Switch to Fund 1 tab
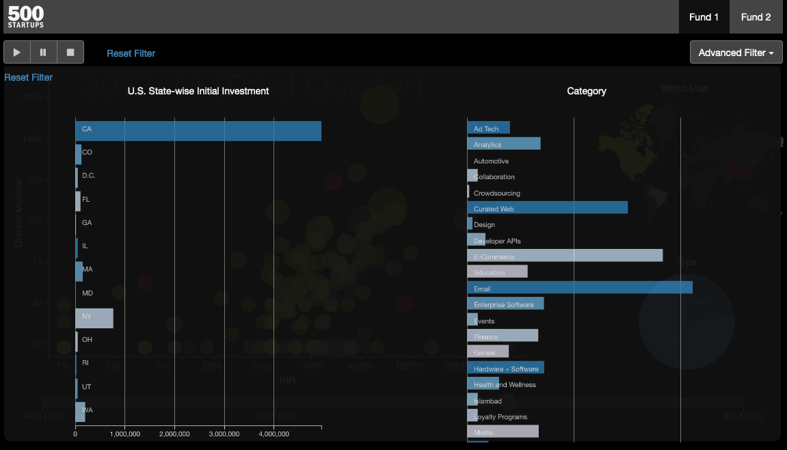787x450 pixels. pos(704,17)
